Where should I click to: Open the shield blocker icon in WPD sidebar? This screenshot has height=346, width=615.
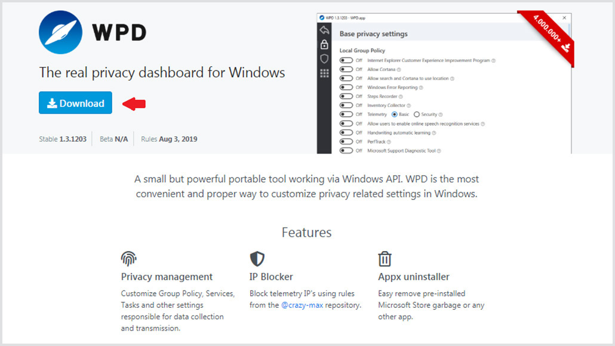pos(324,59)
